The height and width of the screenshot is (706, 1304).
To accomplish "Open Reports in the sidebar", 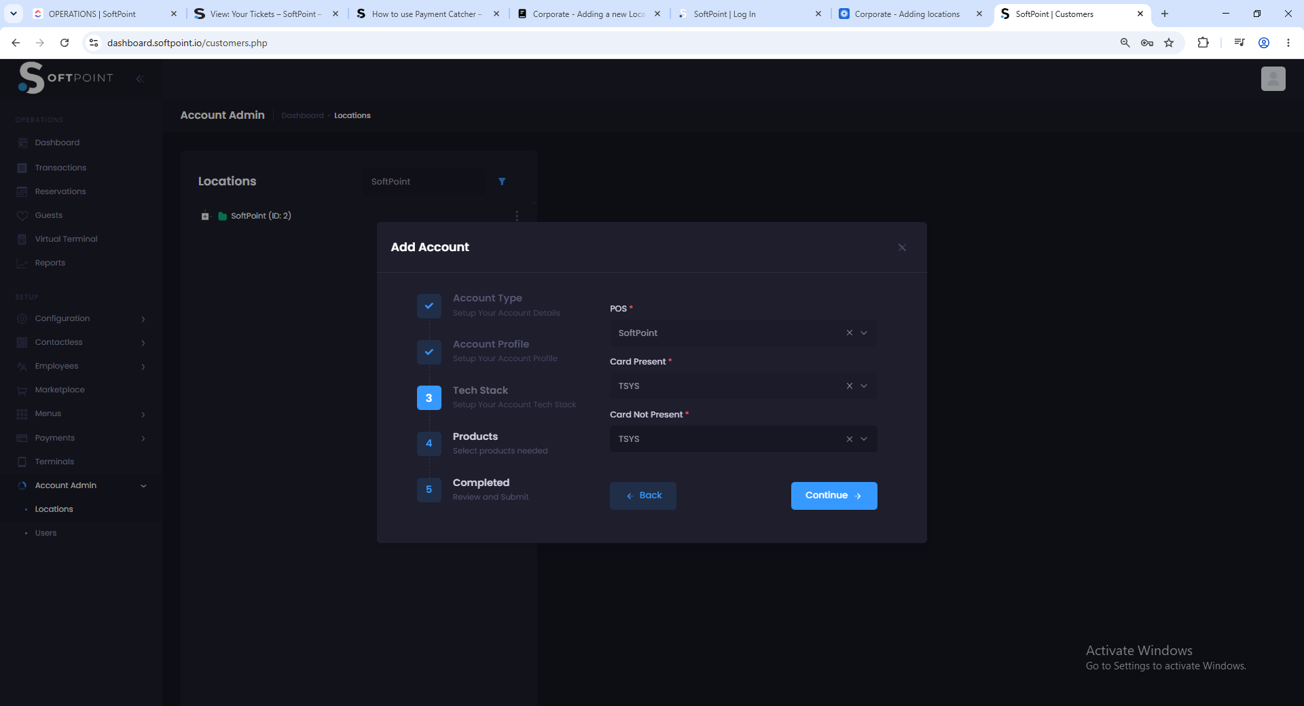I will (x=50, y=263).
